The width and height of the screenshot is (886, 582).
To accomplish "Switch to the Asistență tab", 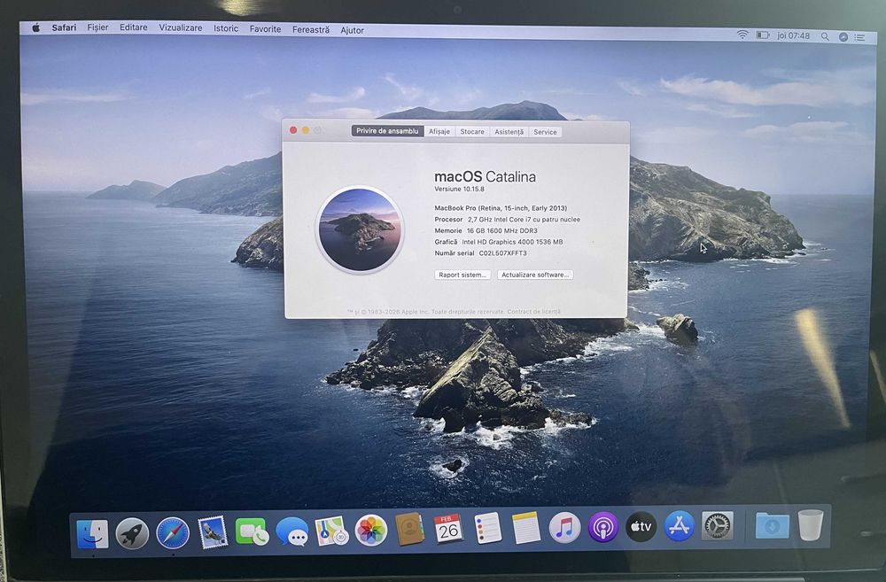I will coord(509,132).
